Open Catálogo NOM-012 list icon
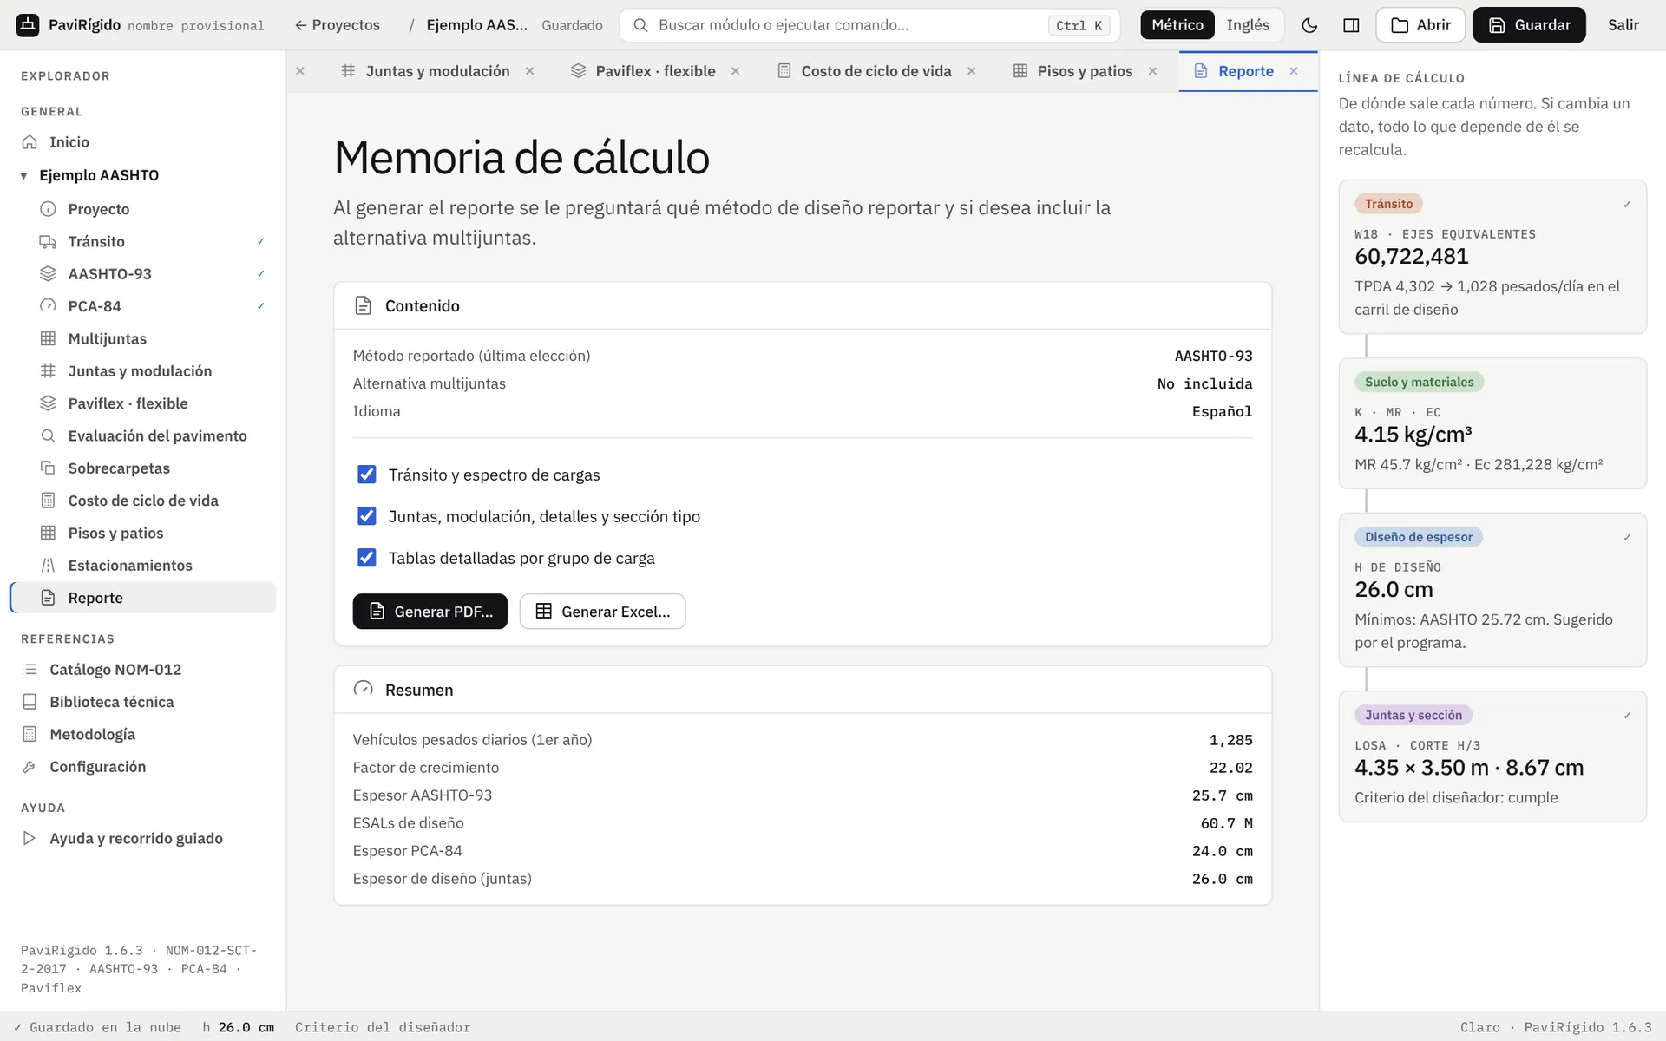Viewport: 1666px width, 1041px height. (x=30, y=670)
